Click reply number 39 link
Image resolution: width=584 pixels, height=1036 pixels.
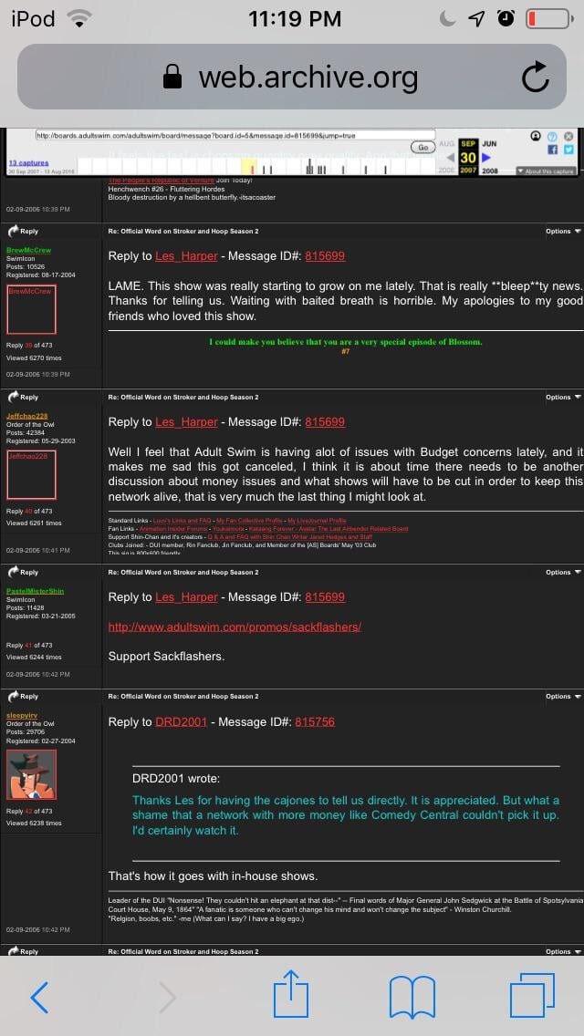pos(27,345)
